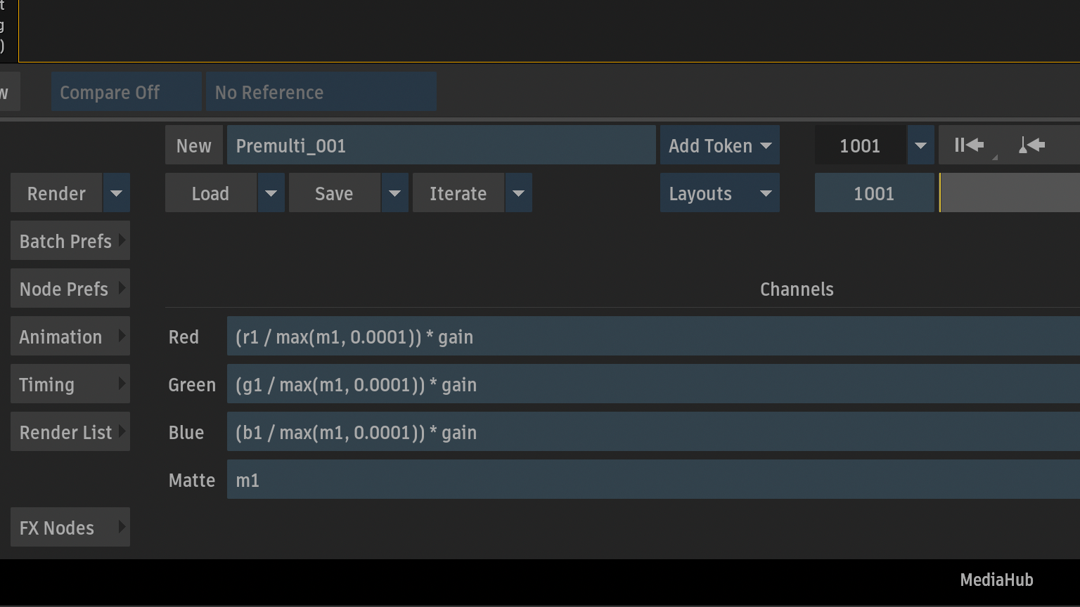Click the Iterate button

tap(458, 193)
